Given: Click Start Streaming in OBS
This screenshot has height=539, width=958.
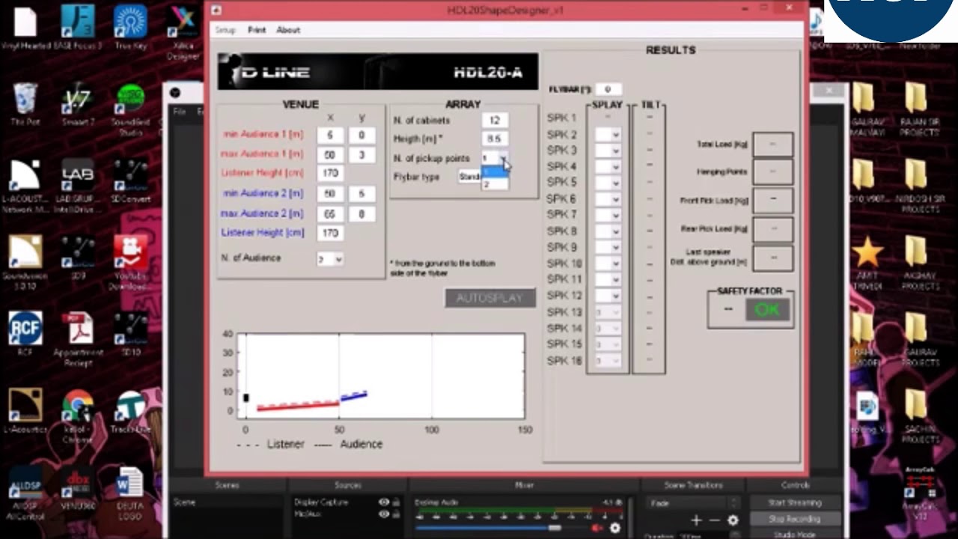Looking at the screenshot, I should [795, 503].
